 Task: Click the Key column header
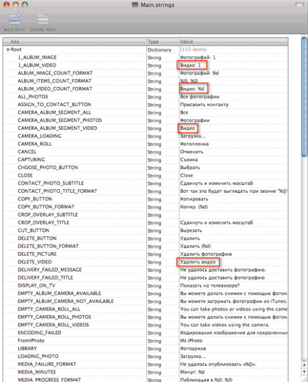[x=75, y=41]
